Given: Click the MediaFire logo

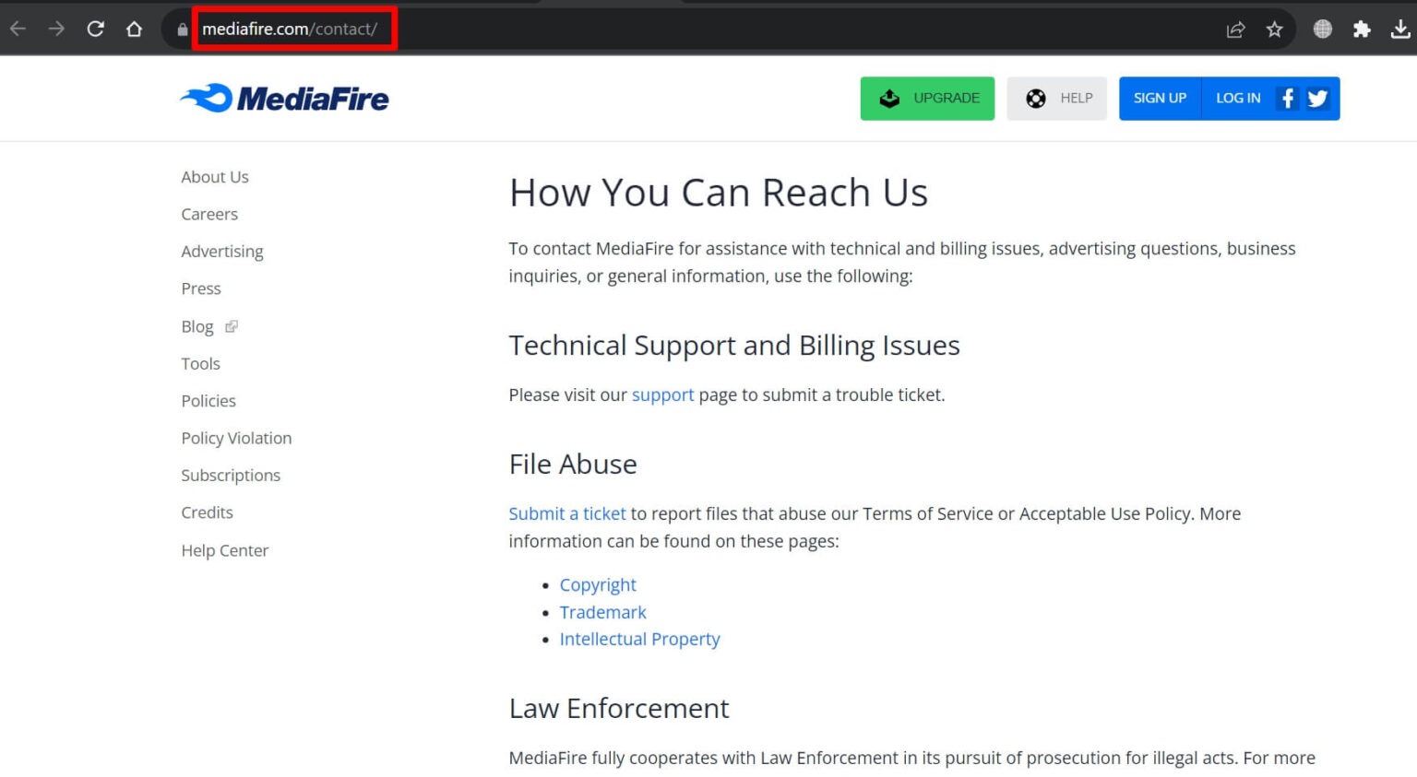Looking at the screenshot, I should point(284,98).
